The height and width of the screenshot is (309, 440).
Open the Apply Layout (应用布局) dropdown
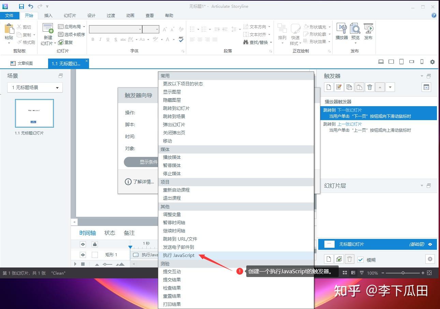pos(84,27)
